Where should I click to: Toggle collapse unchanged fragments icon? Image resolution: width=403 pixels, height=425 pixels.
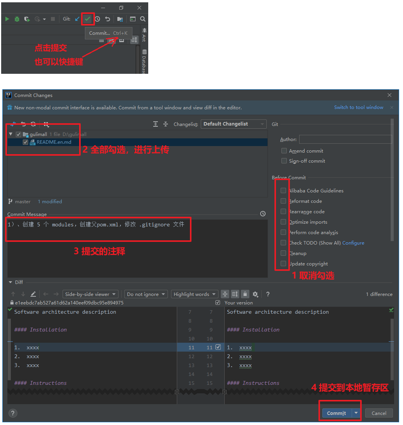225,294
